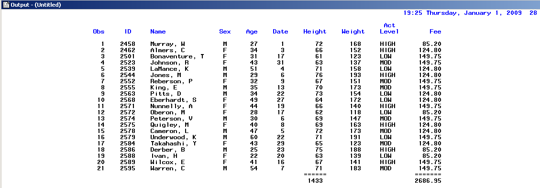Click ID value 2595
Image resolution: width=540 pixels, height=188 pixels.
point(128,168)
